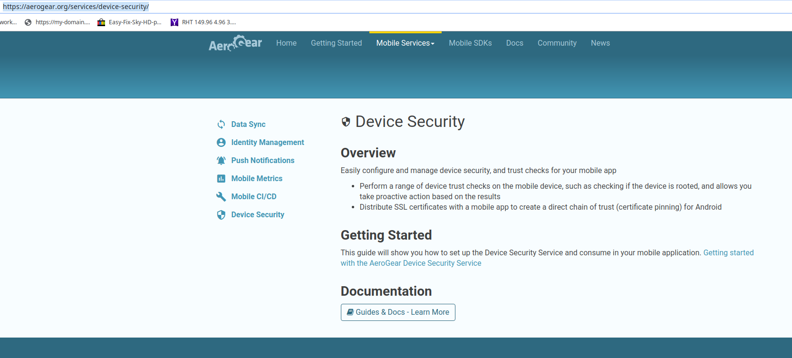The width and height of the screenshot is (792, 358).
Task: Open the Identity Management sidebar link
Action: pyautogui.click(x=268, y=142)
